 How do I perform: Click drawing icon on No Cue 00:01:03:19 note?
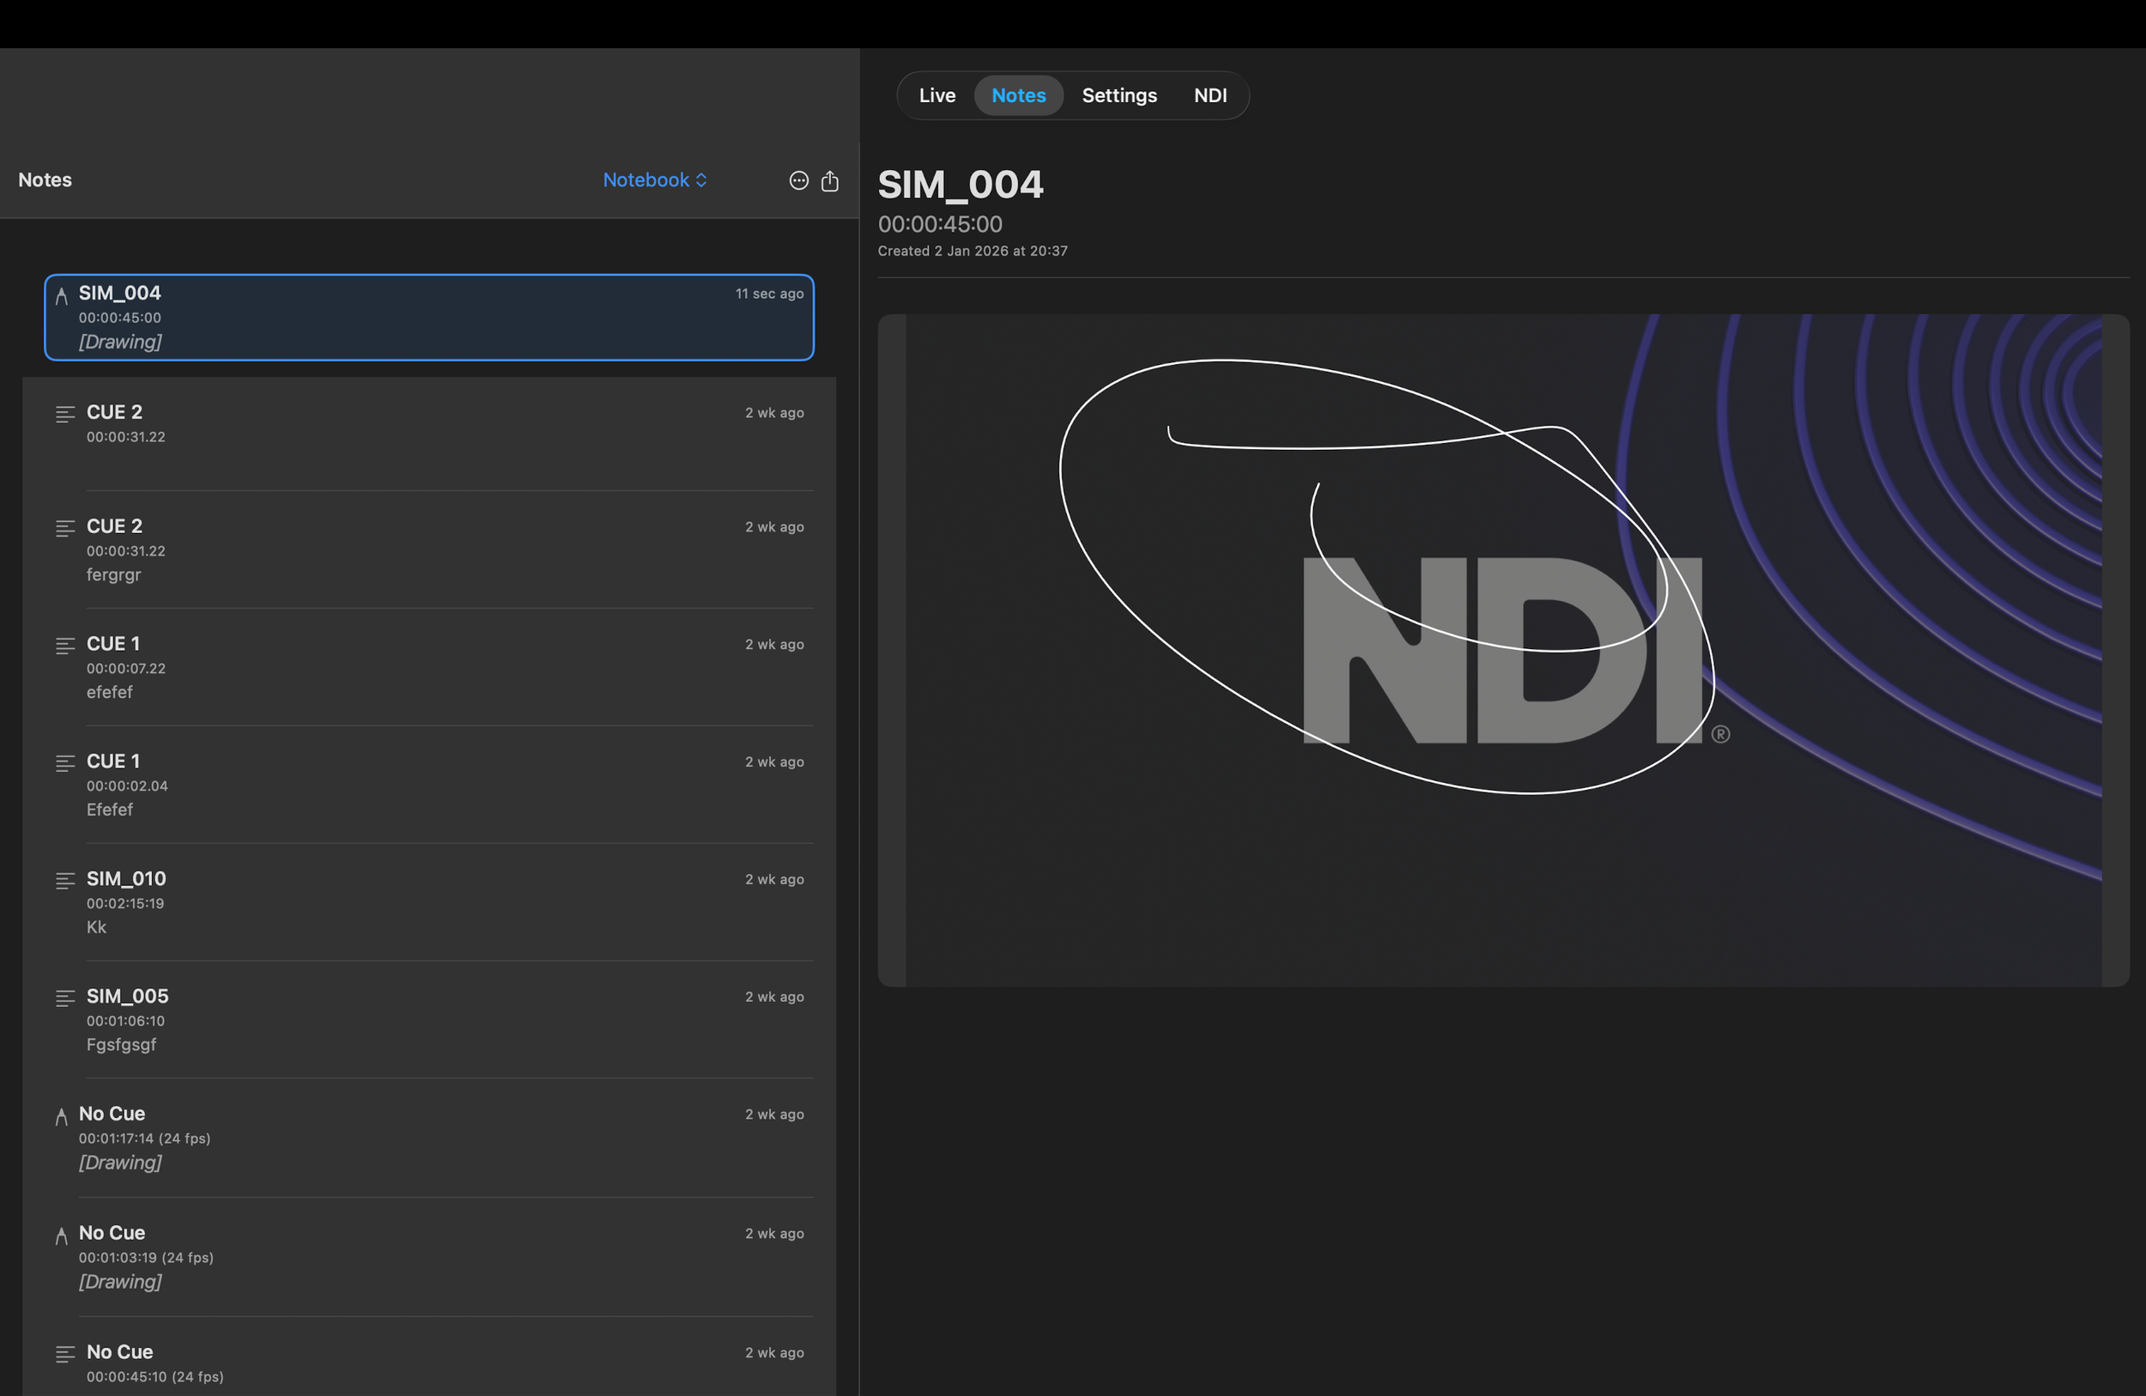coord(61,1235)
